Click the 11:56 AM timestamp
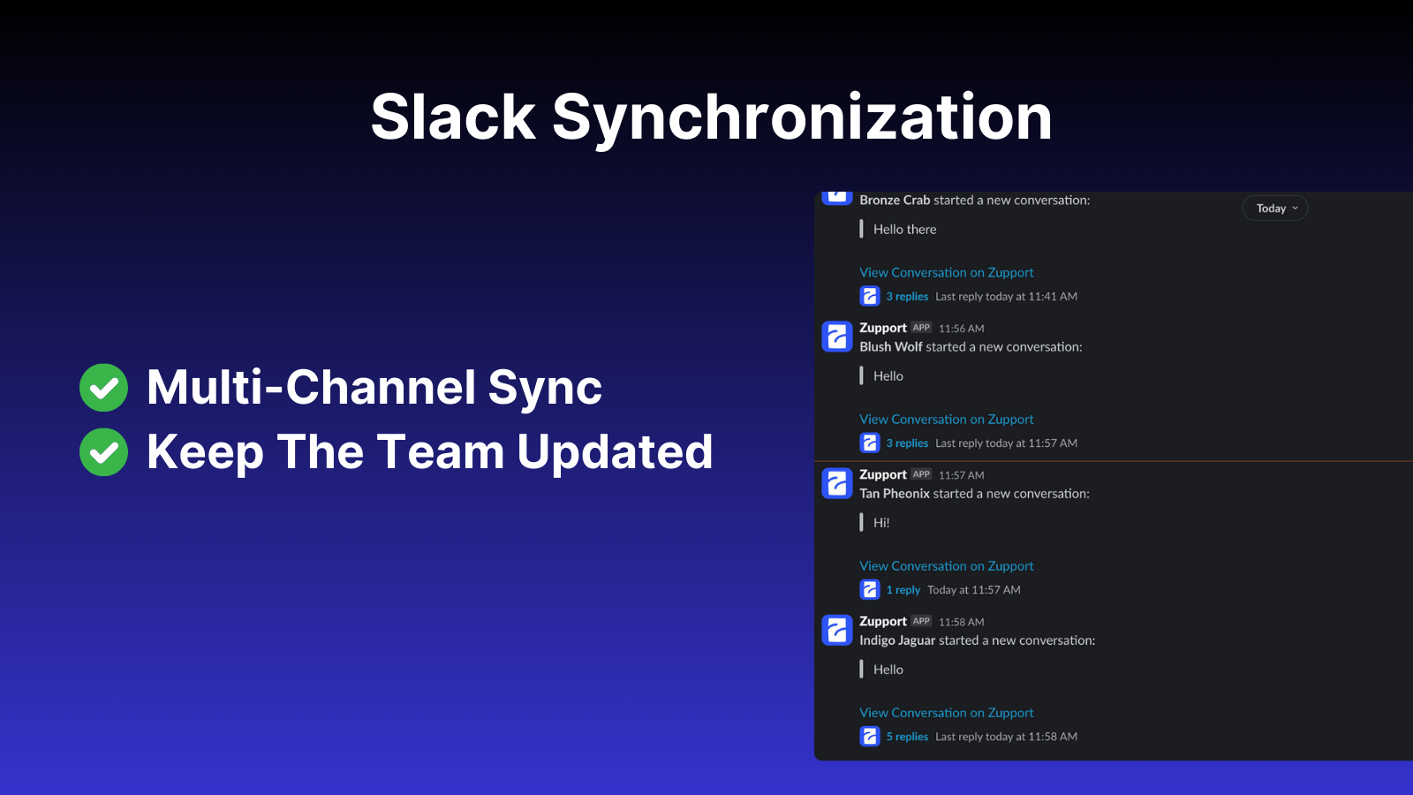1413x795 pixels. tap(961, 329)
